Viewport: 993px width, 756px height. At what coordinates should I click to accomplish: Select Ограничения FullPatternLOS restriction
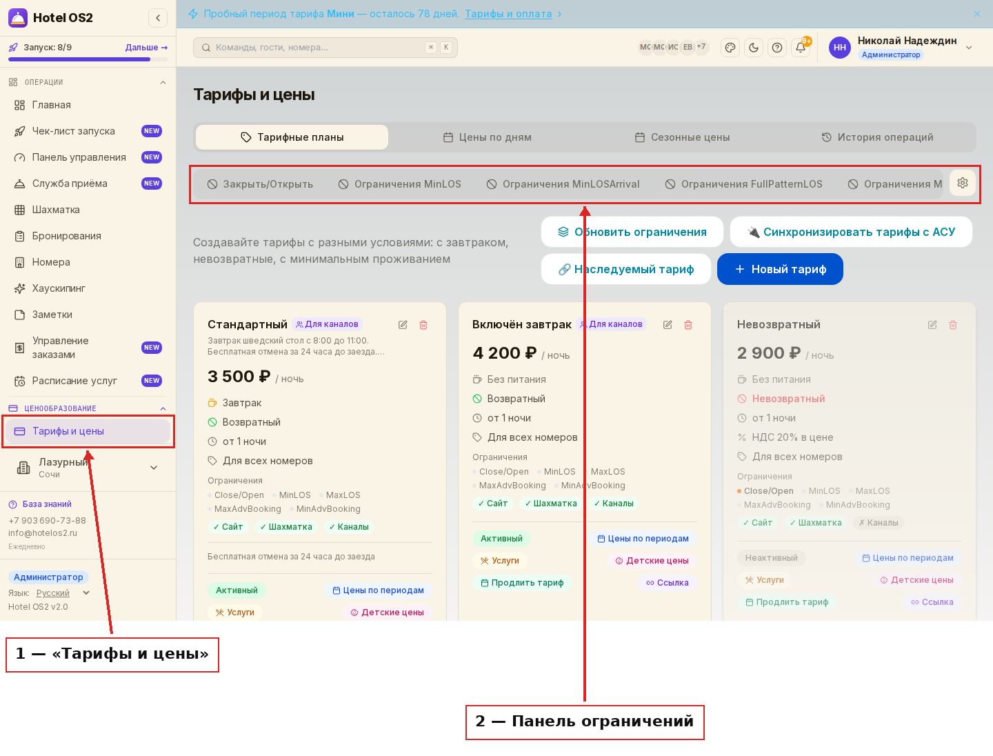pos(743,184)
